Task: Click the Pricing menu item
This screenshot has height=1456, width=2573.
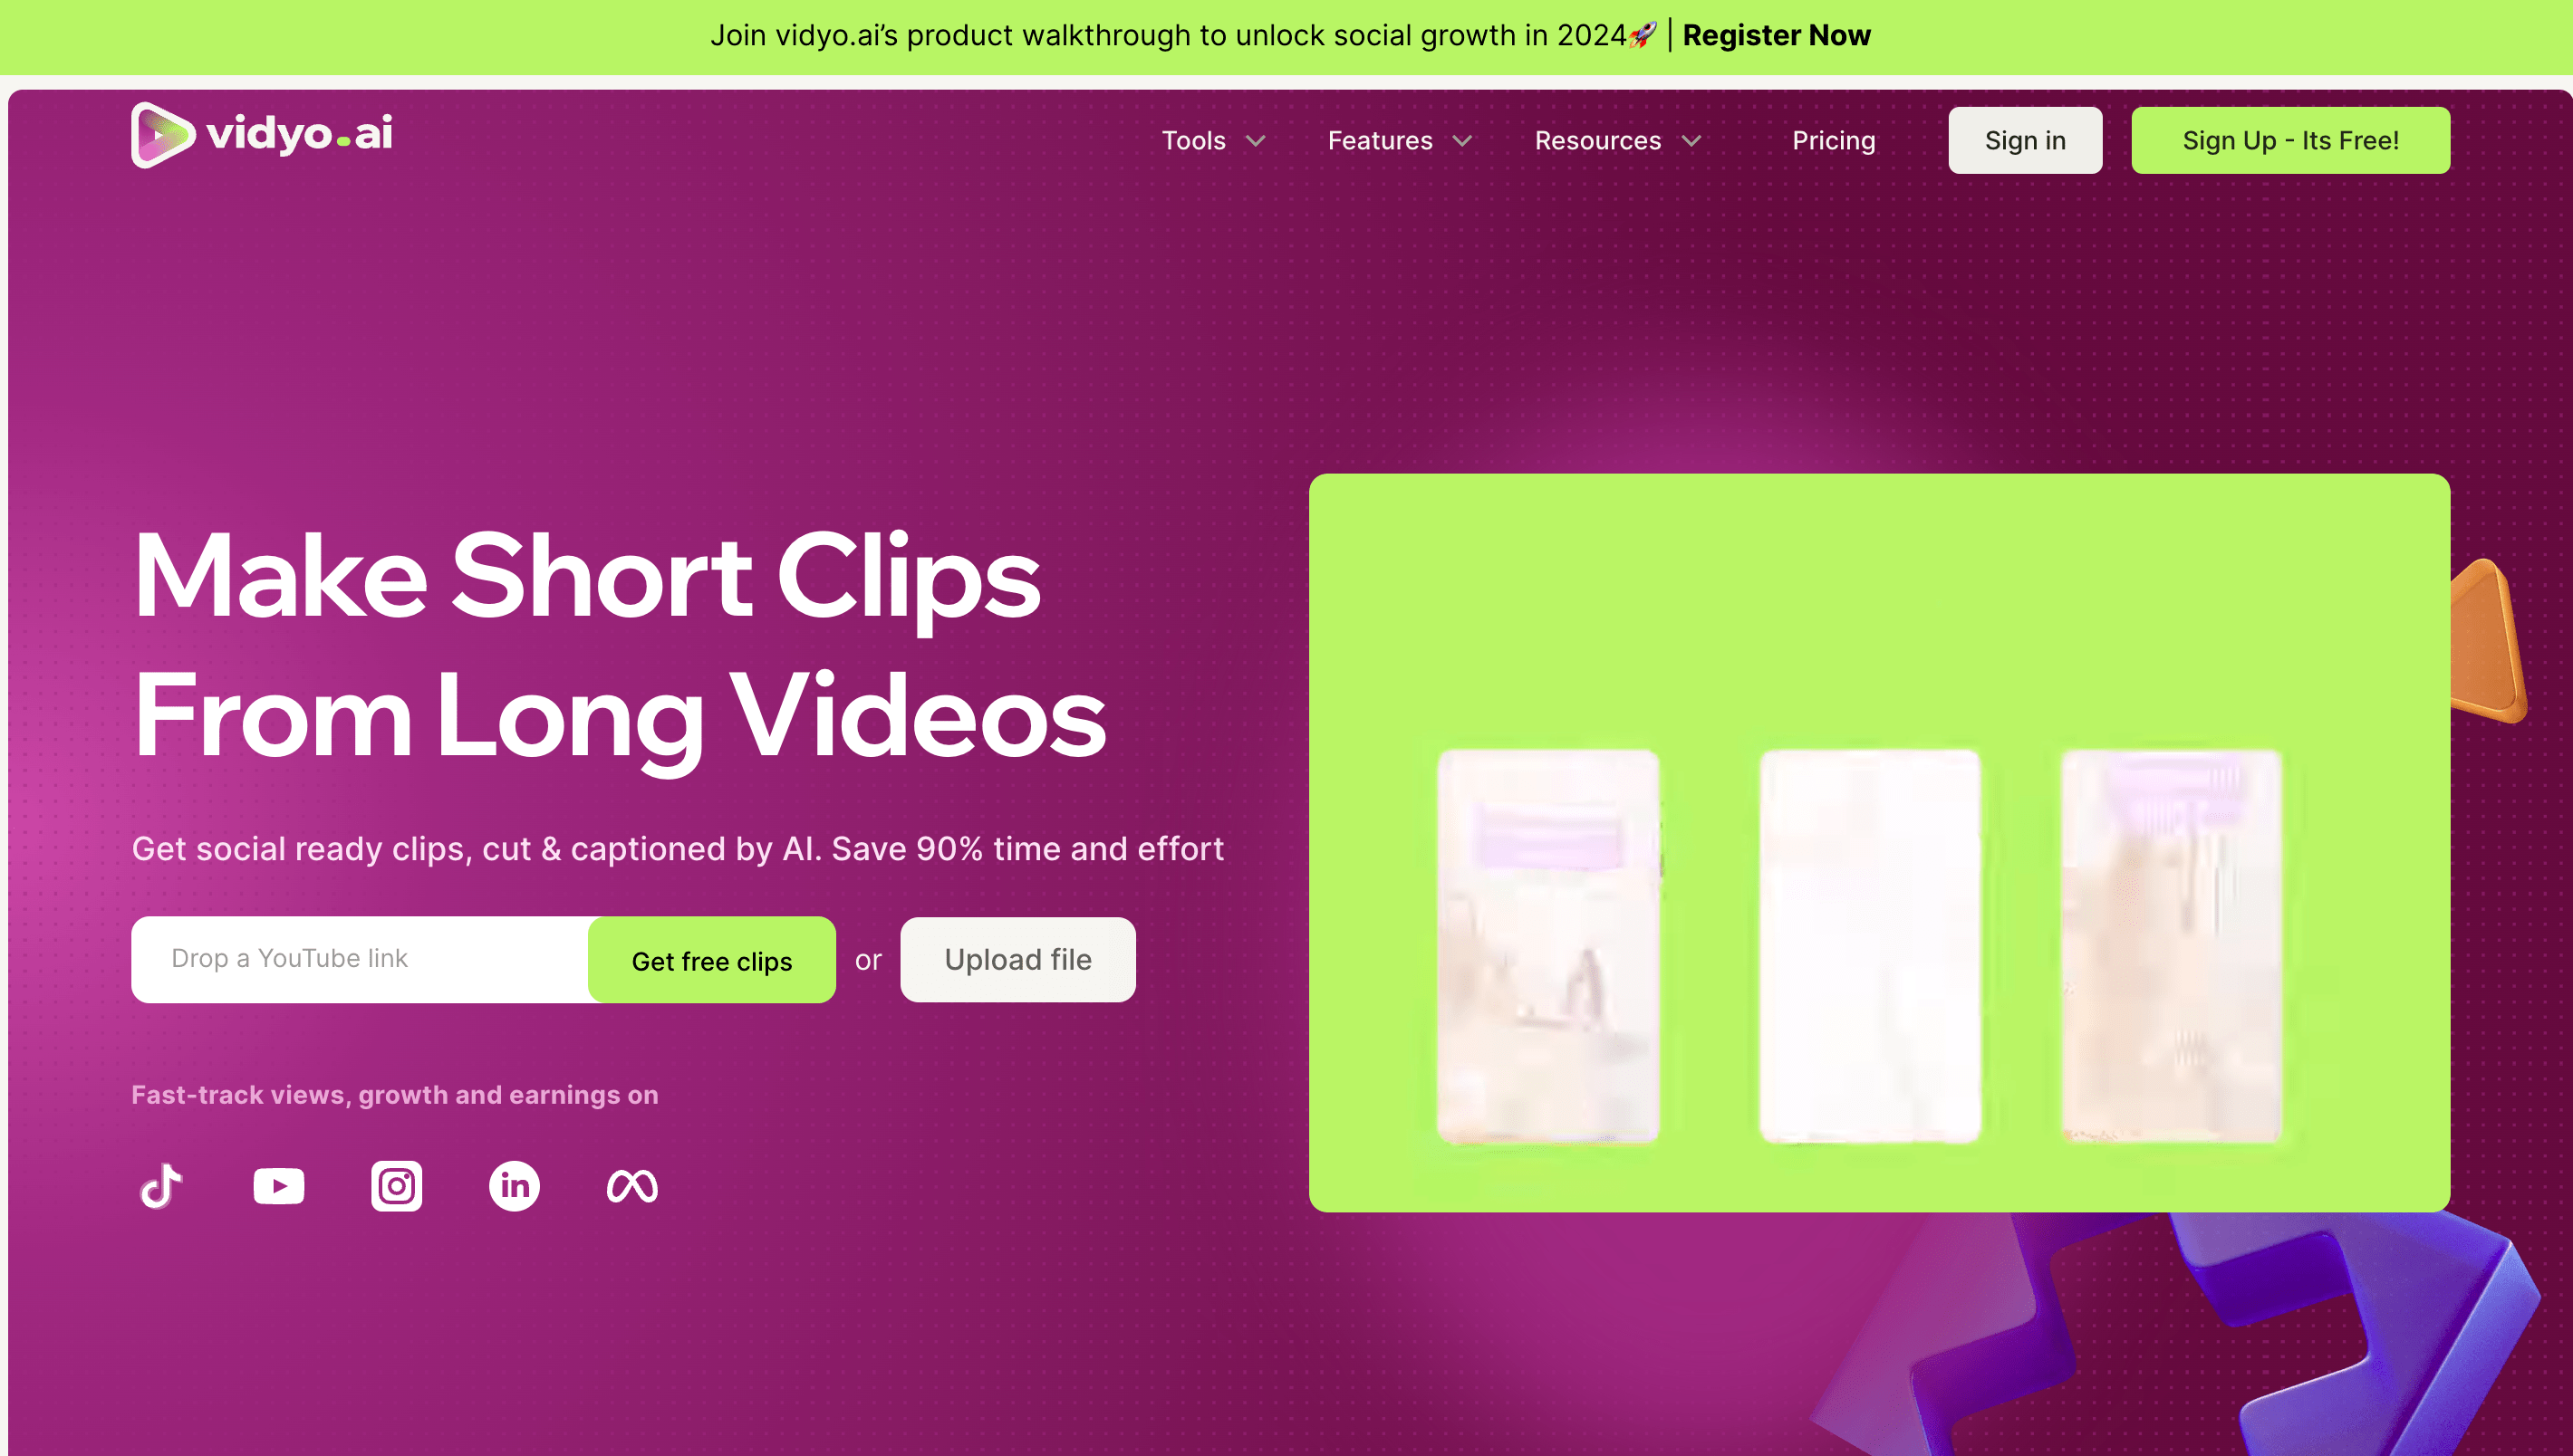Action: (1835, 139)
